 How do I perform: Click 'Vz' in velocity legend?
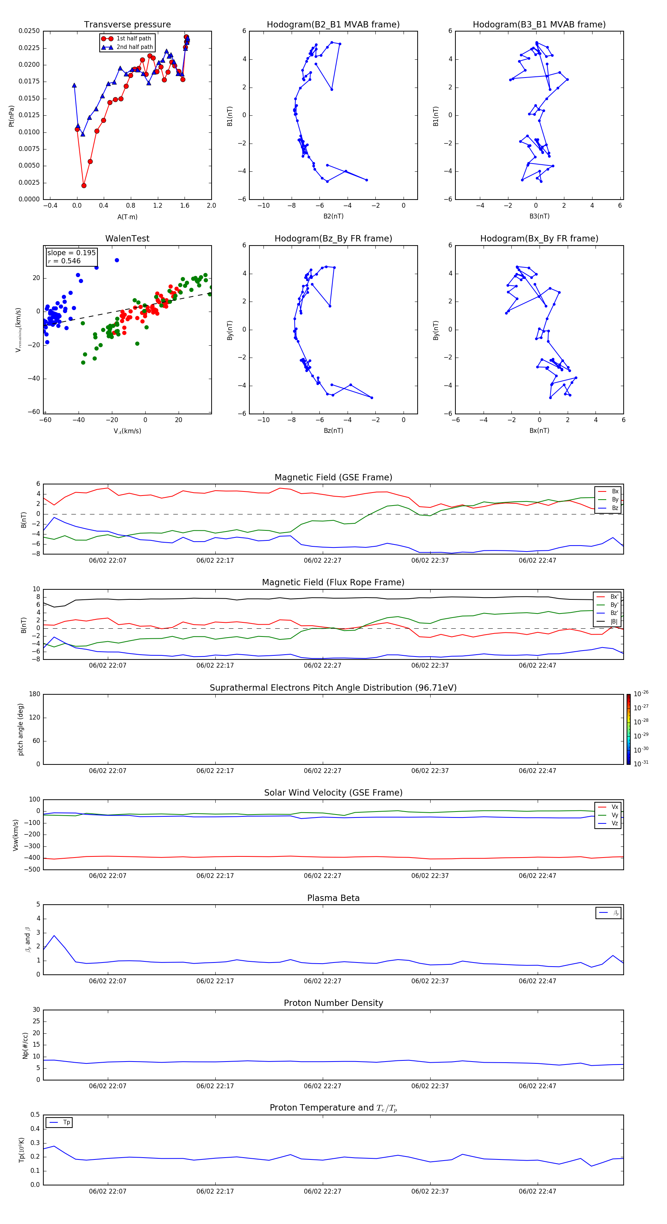608,823
